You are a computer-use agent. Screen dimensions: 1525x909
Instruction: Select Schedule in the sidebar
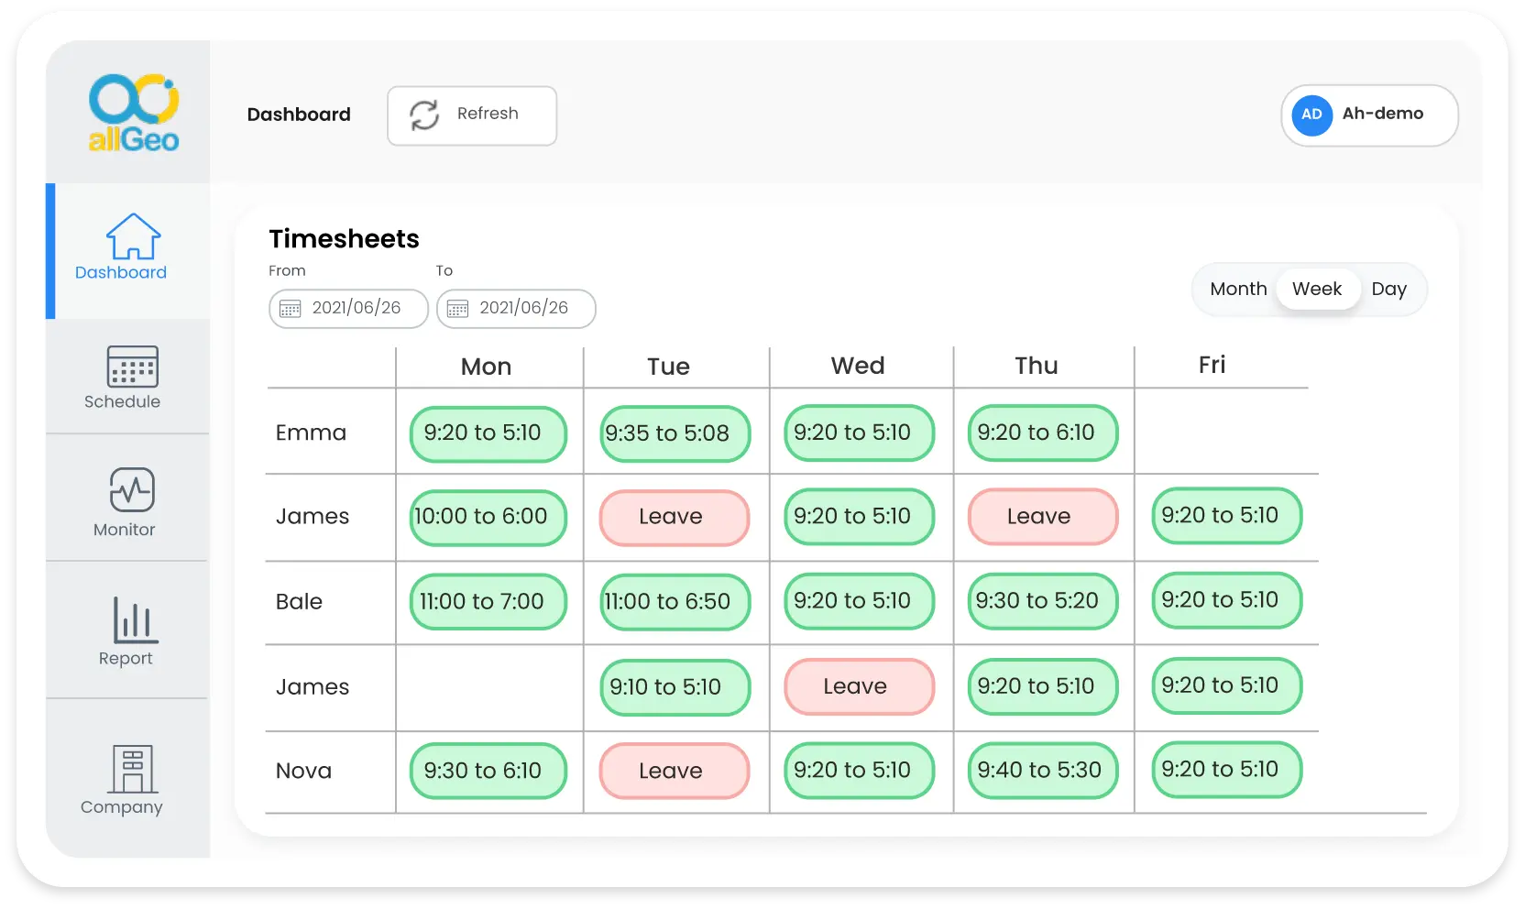click(122, 402)
